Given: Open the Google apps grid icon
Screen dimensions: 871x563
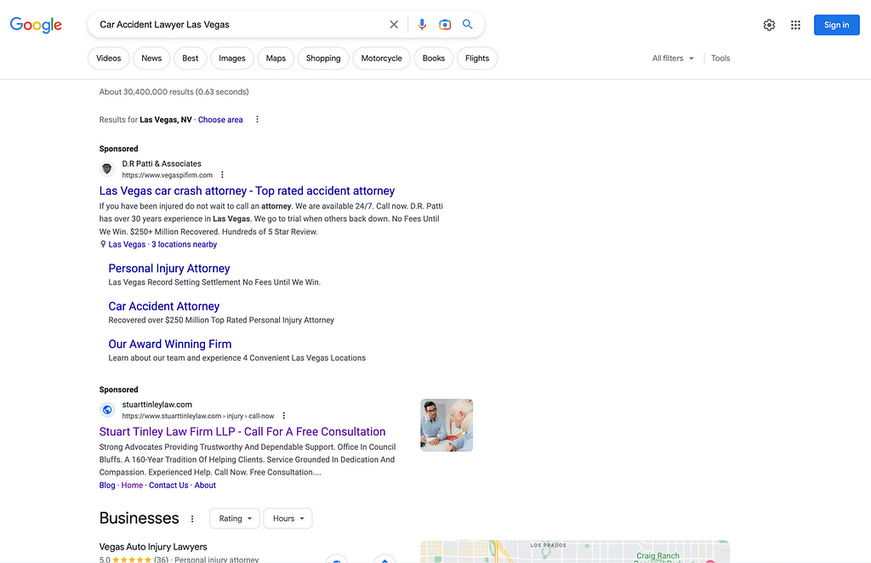Looking at the screenshot, I should (x=795, y=25).
